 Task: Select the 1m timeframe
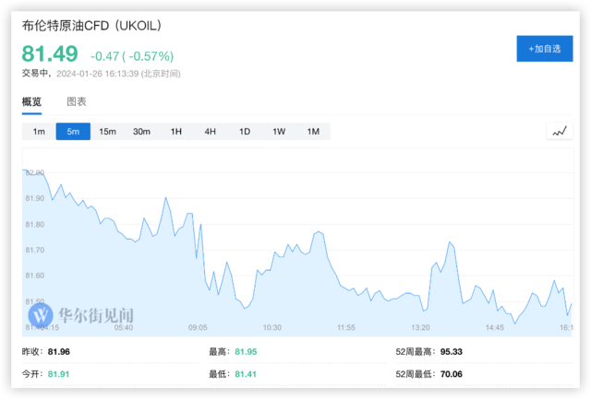(x=39, y=132)
